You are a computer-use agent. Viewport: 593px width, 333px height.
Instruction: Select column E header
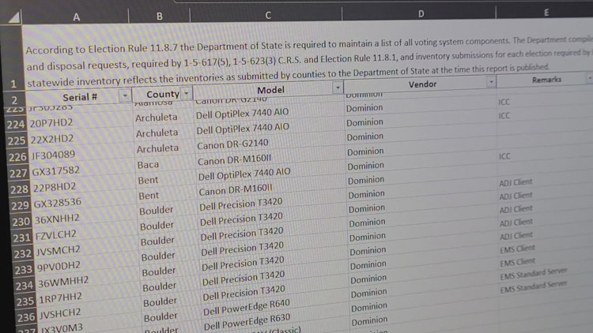coord(546,13)
